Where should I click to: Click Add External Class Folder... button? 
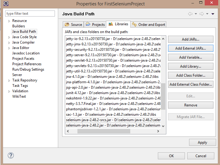[x=191, y=84]
